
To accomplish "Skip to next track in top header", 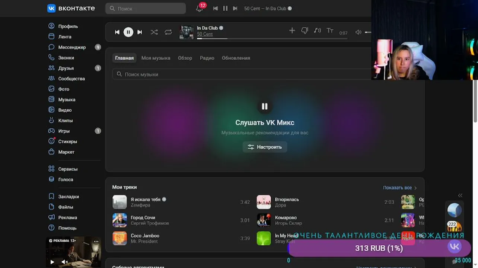I will pos(235,9).
